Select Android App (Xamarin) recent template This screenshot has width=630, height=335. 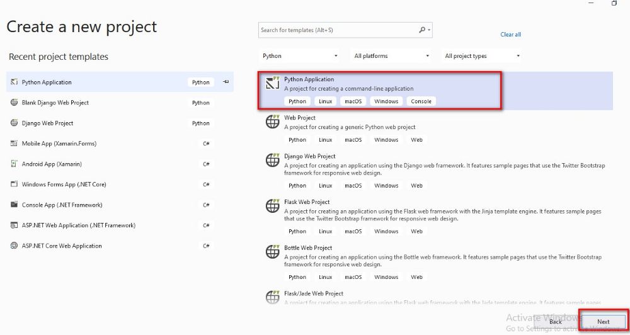click(120, 164)
